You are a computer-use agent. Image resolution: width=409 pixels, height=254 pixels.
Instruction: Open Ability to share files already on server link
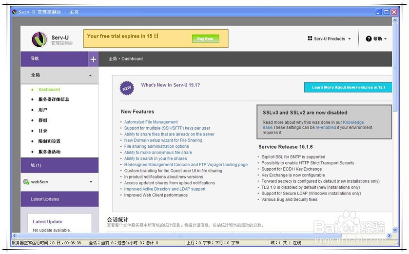click(x=169, y=134)
